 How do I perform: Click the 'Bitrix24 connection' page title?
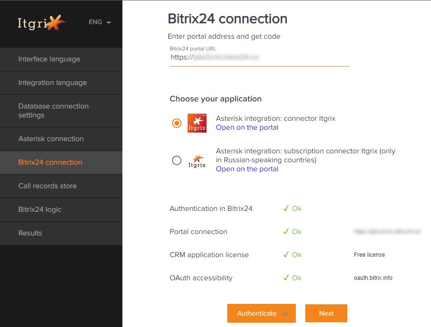227,19
